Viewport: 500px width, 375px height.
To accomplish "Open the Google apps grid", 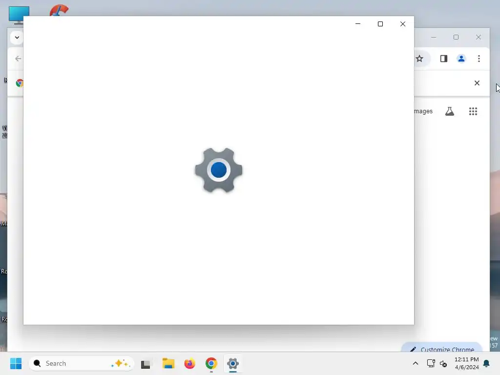I will tap(473, 111).
